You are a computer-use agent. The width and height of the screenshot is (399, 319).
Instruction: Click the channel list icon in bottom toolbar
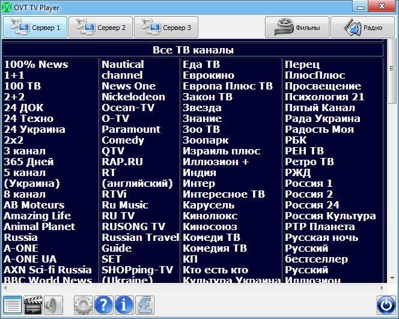pos(13,305)
